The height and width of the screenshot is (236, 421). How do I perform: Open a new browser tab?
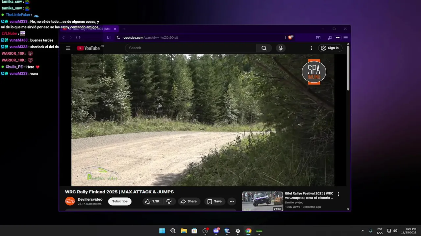click(124, 29)
